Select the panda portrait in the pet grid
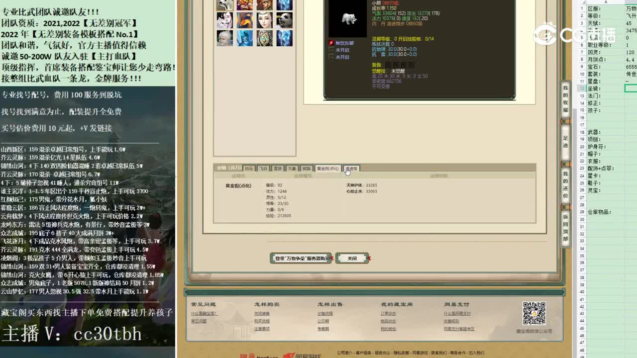 point(284,21)
